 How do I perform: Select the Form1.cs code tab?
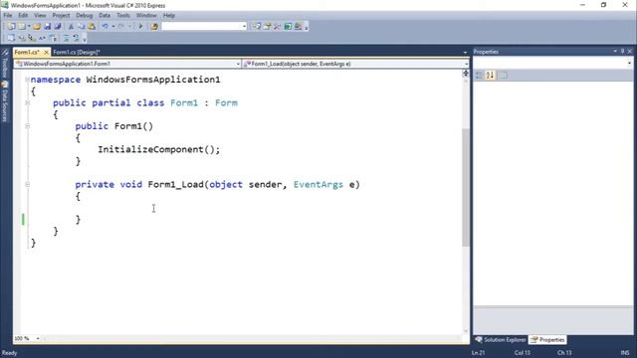click(27, 53)
